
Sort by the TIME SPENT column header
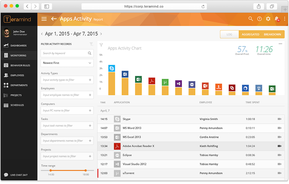pos(252,102)
